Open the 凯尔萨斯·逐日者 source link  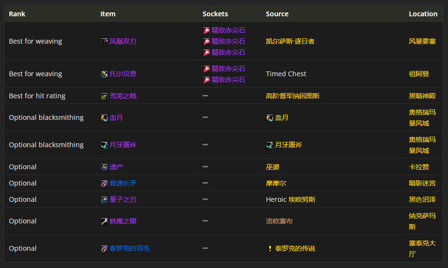pos(290,42)
